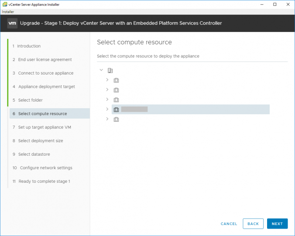Screen dimensions: 295x236
Task: Minimize the installer window
Action: point(262,4)
